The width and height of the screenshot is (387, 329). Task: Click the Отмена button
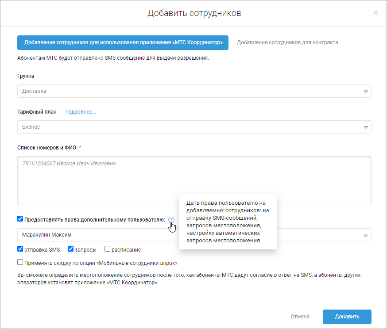coord(300,317)
